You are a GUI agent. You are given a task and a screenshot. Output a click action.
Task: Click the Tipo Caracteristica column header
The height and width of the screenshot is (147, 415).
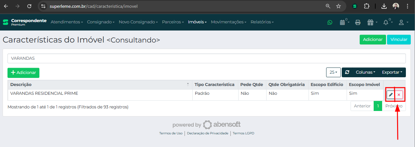click(214, 85)
